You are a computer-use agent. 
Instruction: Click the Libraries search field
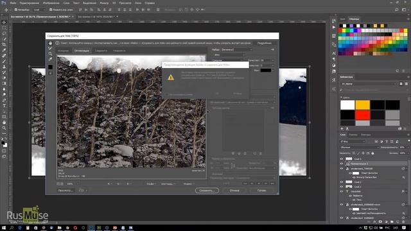374,90
